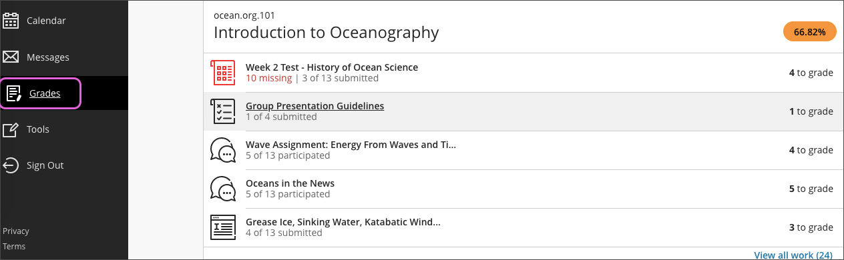Click '5 to grade' for Oceans in the News

811,189
